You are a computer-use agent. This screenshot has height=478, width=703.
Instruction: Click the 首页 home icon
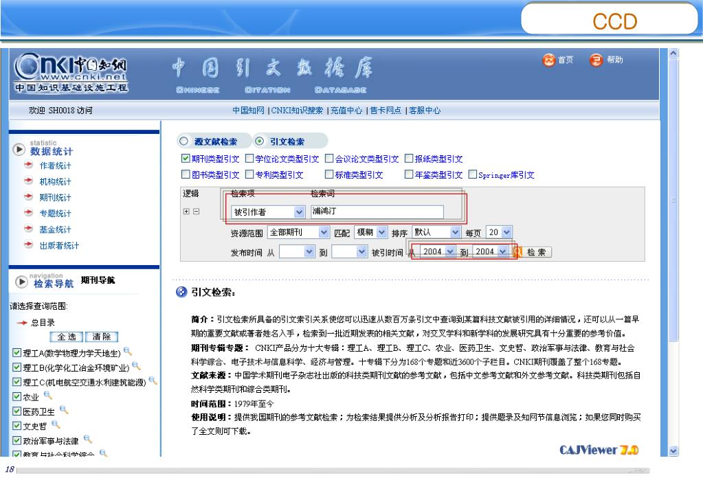[549, 60]
